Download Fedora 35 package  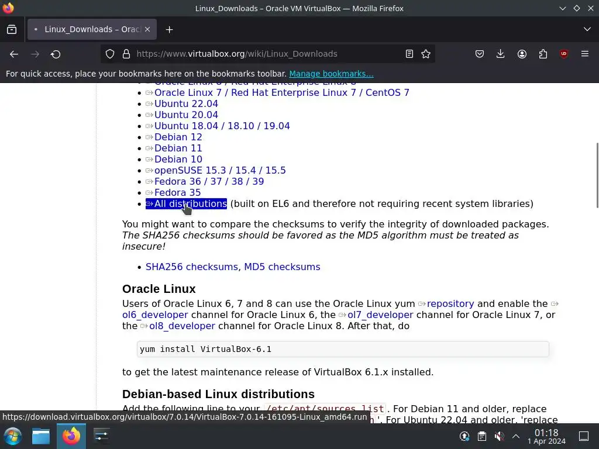pyautogui.click(x=177, y=192)
